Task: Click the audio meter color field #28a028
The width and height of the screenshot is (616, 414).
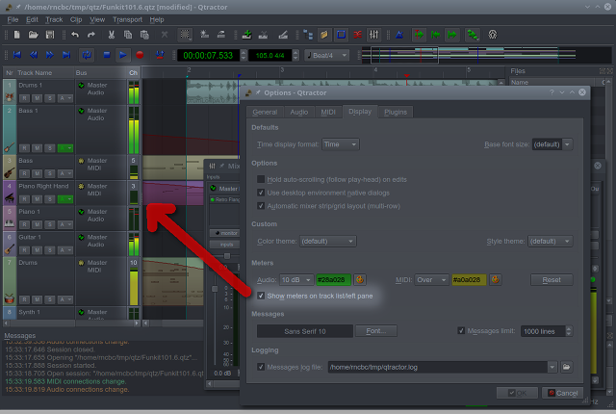Action: coord(334,279)
